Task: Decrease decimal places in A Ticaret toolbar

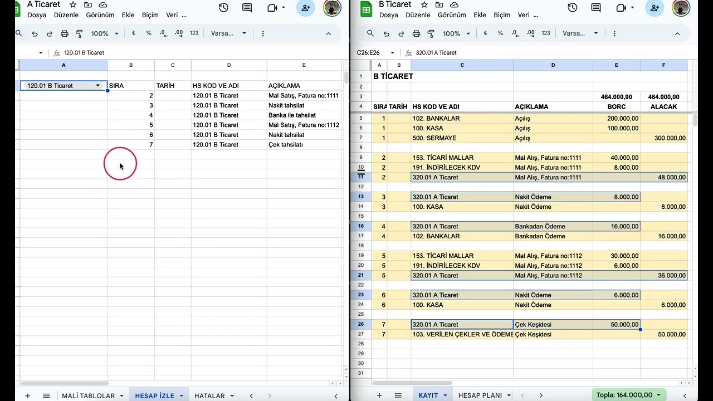Action: click(x=164, y=33)
